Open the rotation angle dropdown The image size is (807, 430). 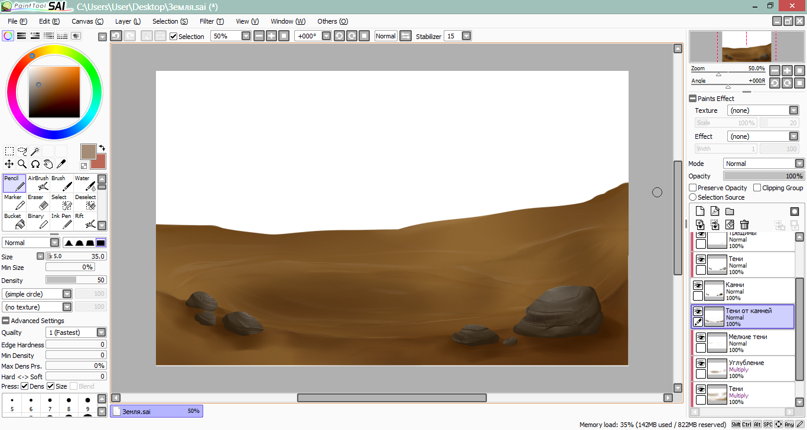point(326,36)
